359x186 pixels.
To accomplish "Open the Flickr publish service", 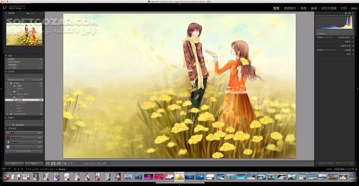I will tap(24, 147).
